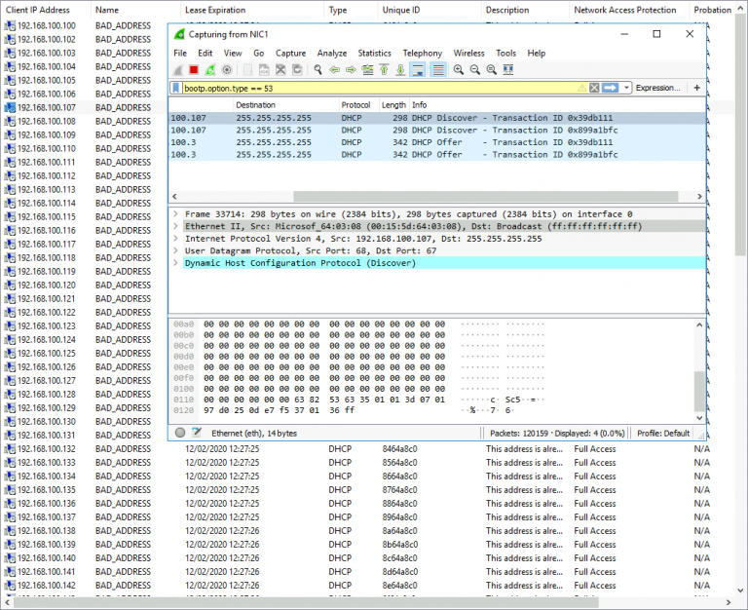748x610 pixels.
Task: Click the expert information circle icon
Action: tap(180, 433)
